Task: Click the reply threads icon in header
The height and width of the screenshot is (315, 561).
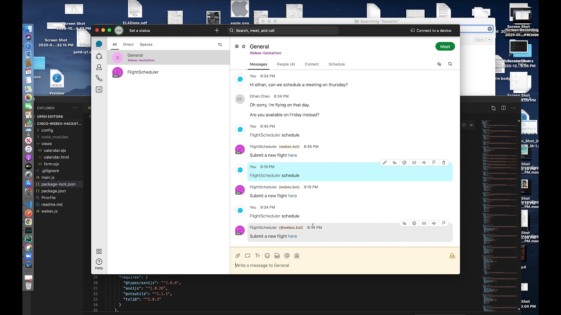Action: coord(439,64)
